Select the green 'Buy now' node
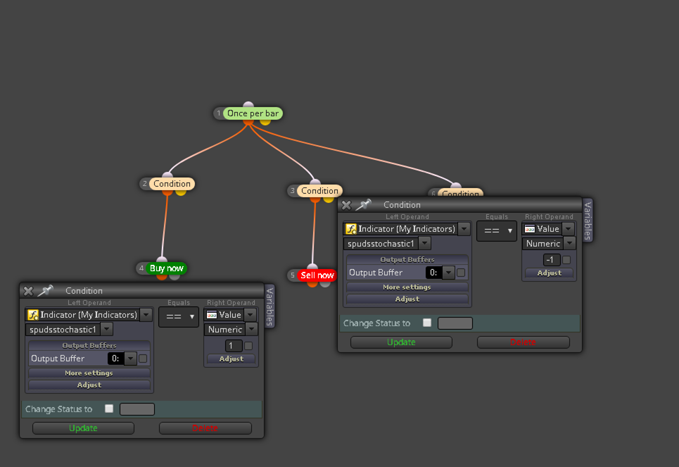The height and width of the screenshot is (467, 679). [166, 268]
